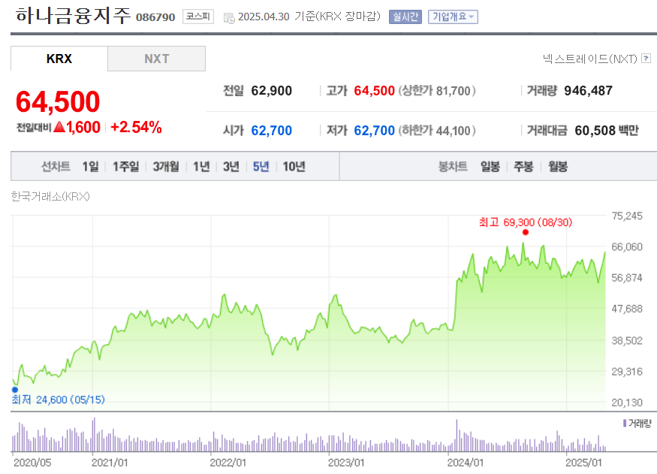This screenshot has height=474, width=657.
Task: Click the blue 최저 low marker dot
Action: (x=15, y=390)
